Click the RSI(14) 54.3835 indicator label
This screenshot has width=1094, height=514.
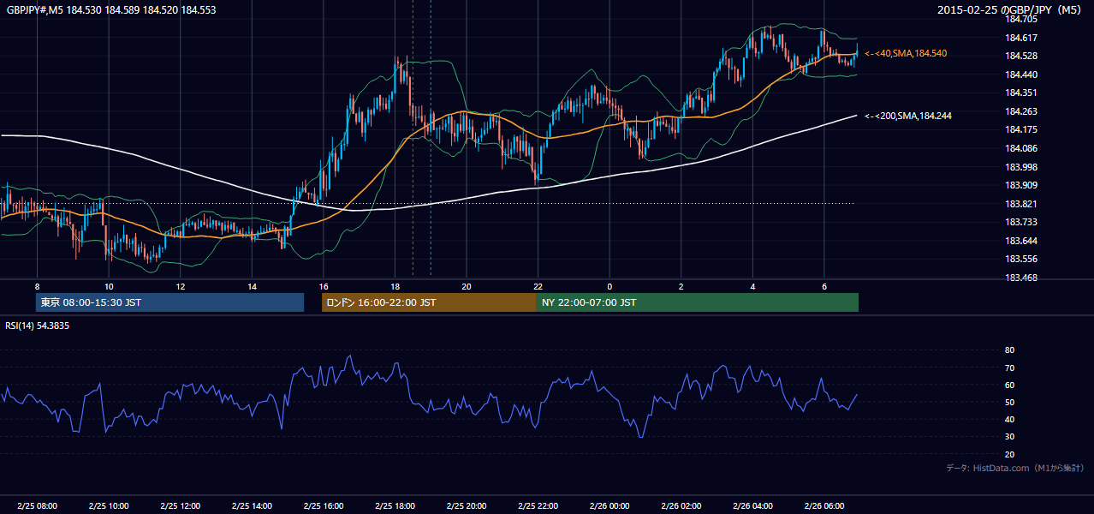click(x=38, y=326)
